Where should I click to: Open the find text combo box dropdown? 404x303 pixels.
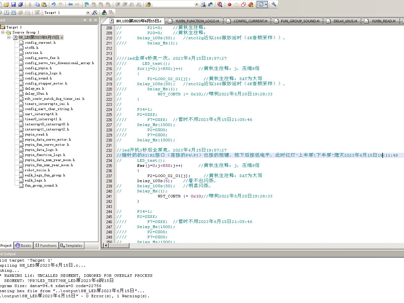[x=196, y=4]
